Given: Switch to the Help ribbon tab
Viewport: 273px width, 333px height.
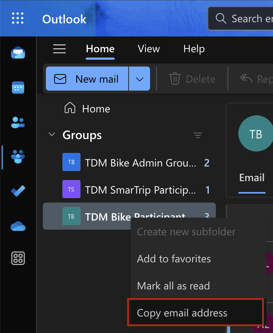Looking at the screenshot, I should click(x=194, y=49).
